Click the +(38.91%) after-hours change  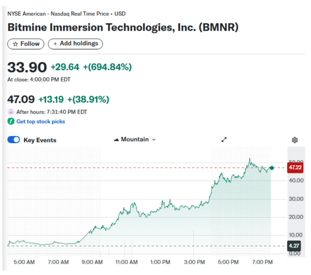(x=88, y=99)
